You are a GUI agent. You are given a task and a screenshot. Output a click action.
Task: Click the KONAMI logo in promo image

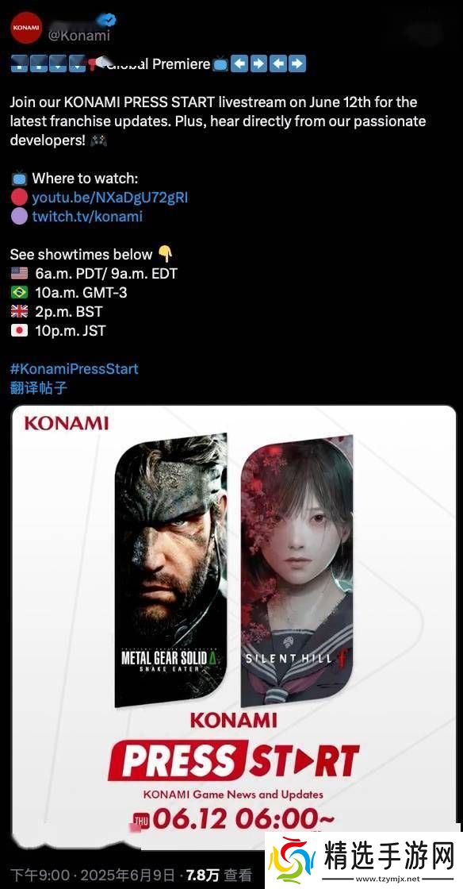(x=67, y=424)
